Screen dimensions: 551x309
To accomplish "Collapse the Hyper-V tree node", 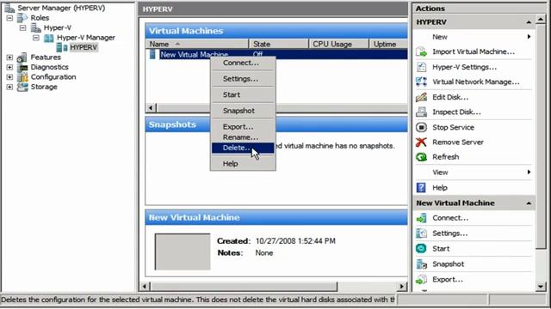I will [x=23, y=27].
